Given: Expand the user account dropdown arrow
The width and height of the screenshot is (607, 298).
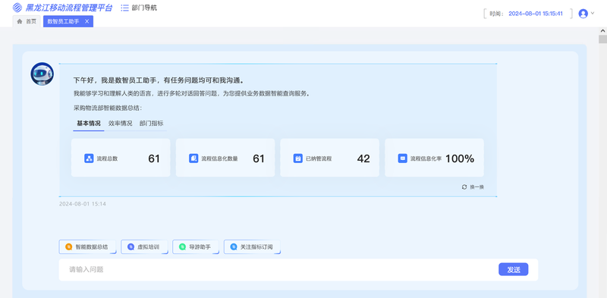Looking at the screenshot, I should (593, 13).
